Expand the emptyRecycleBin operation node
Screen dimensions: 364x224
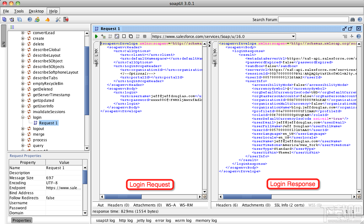click(x=23, y=83)
